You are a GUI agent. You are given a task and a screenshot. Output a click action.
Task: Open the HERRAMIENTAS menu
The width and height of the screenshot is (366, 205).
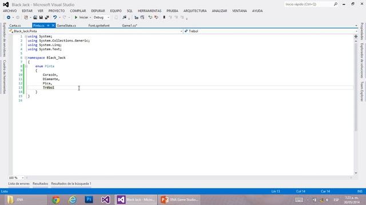pyautogui.click(x=150, y=11)
